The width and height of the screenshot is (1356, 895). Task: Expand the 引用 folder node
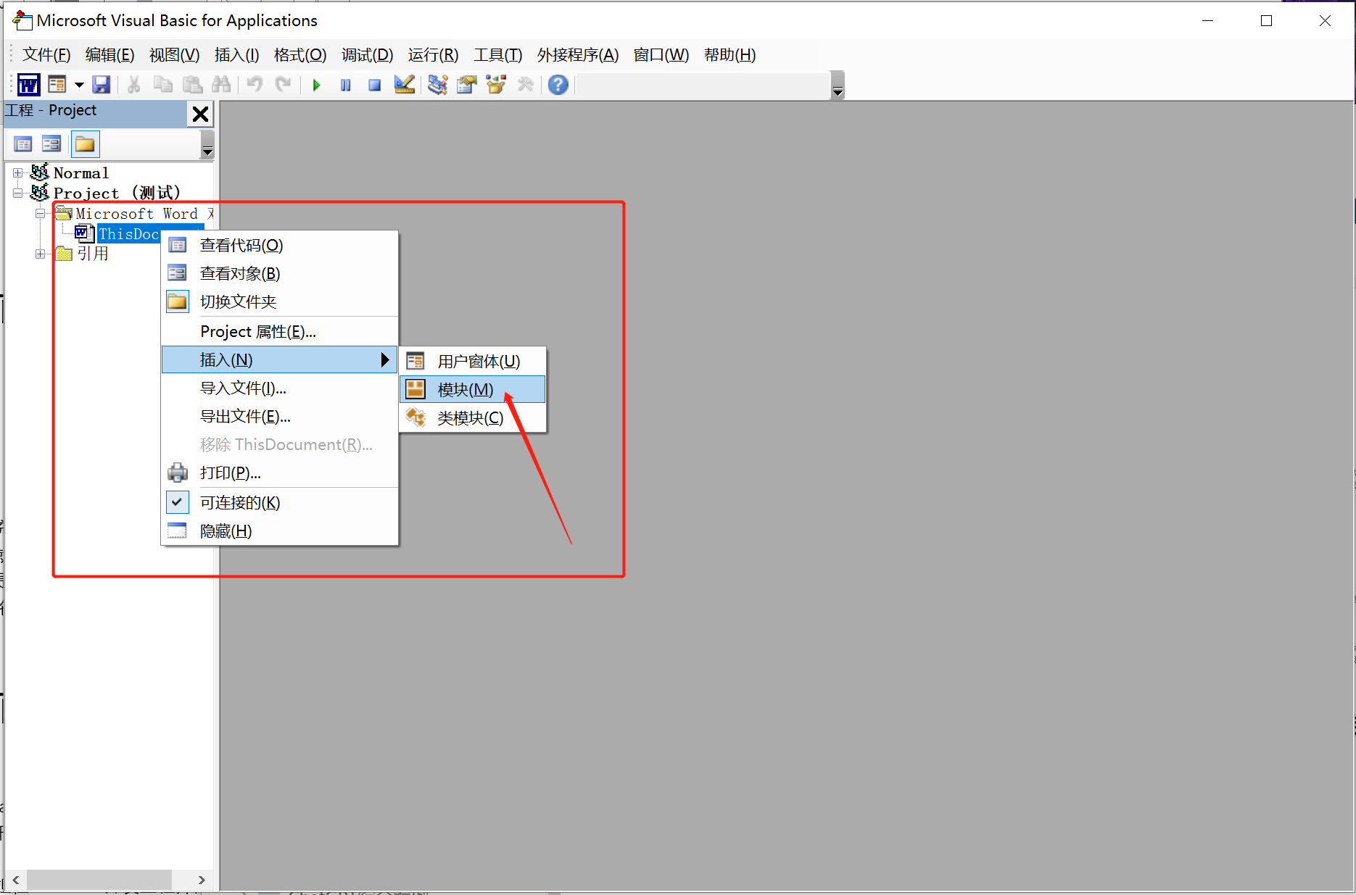(41, 254)
